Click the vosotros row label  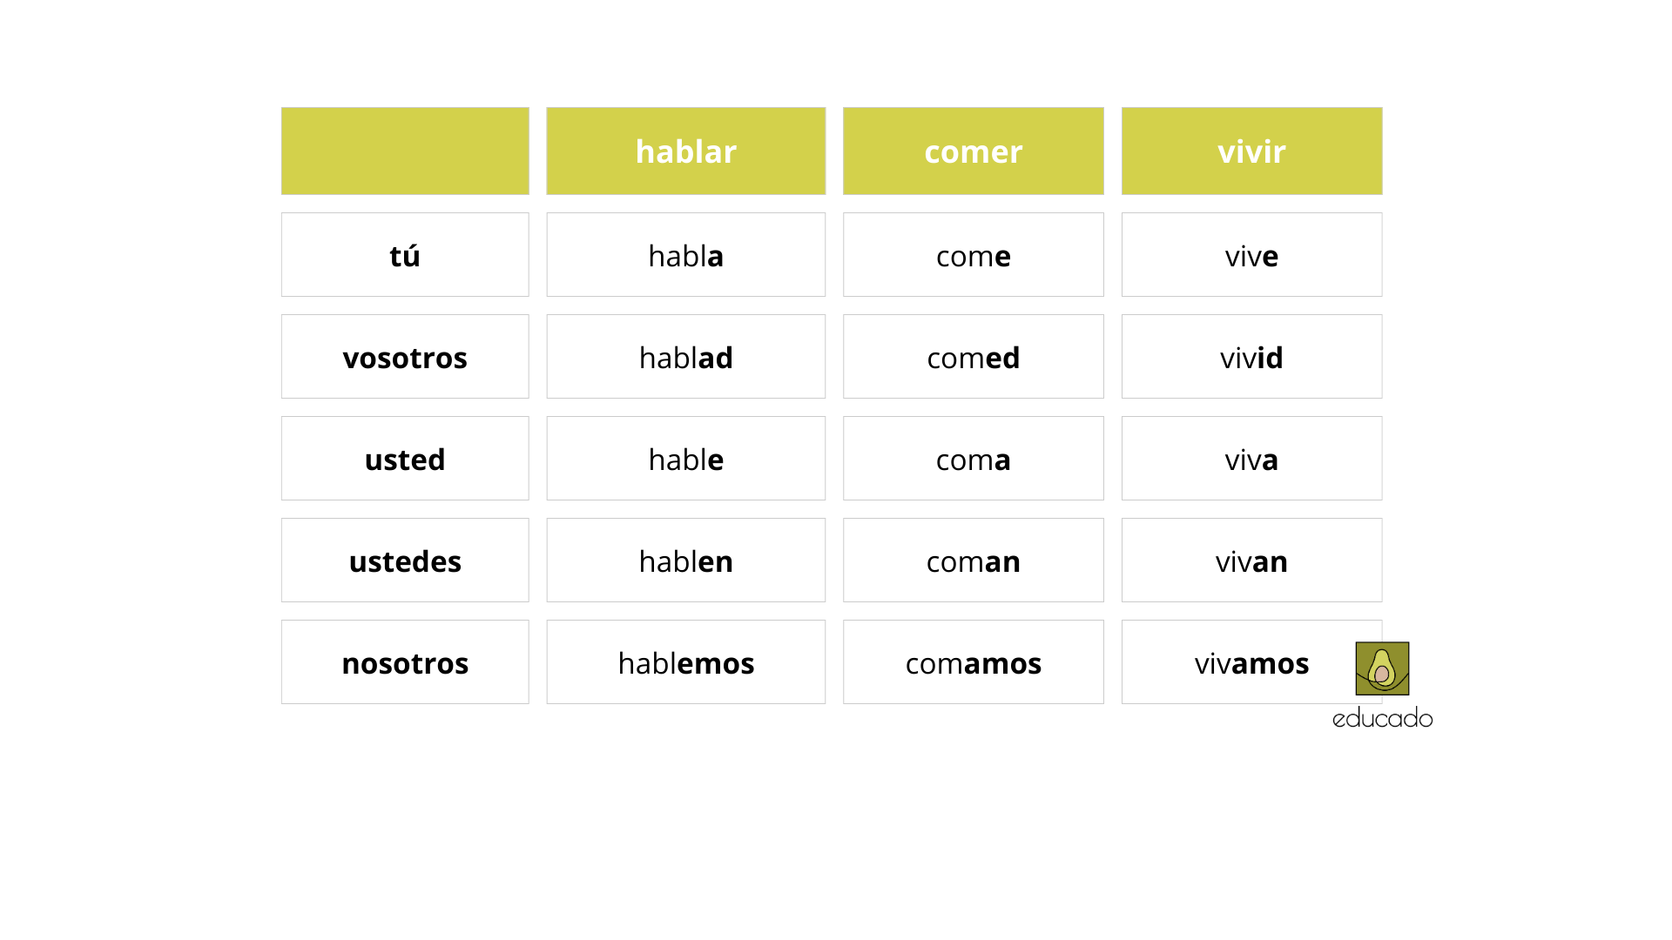405,357
